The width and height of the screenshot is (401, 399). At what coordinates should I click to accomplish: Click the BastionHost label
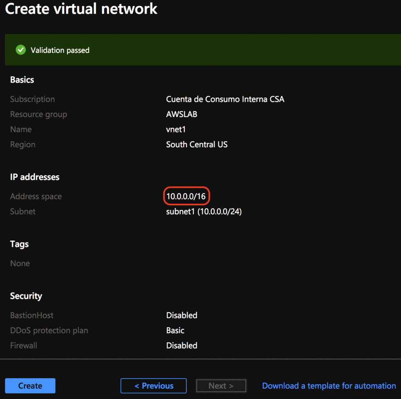pos(32,315)
